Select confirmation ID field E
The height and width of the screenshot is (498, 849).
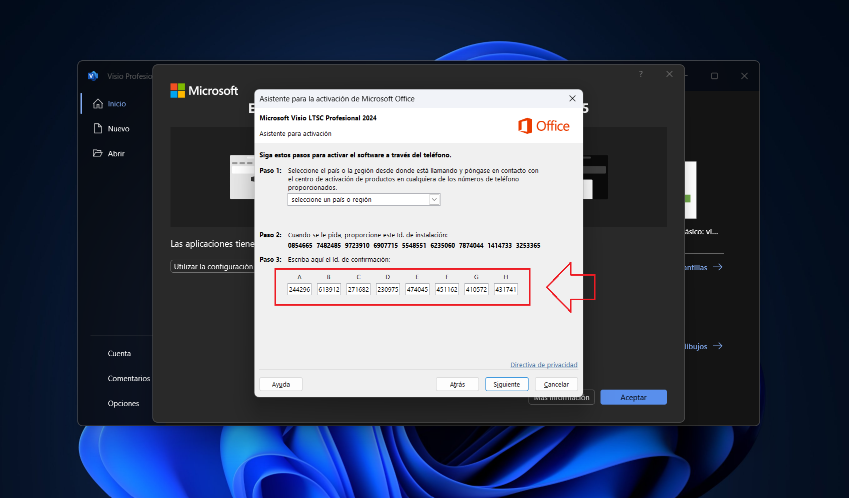click(x=417, y=289)
